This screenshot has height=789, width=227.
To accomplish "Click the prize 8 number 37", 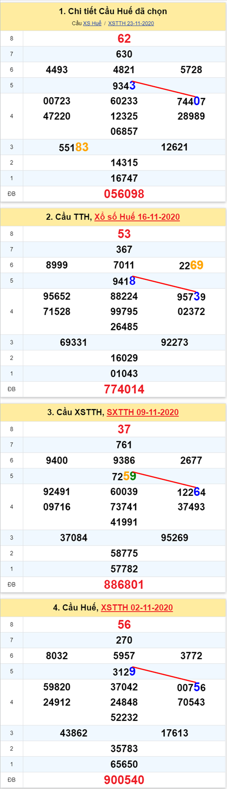I will 124,429.
